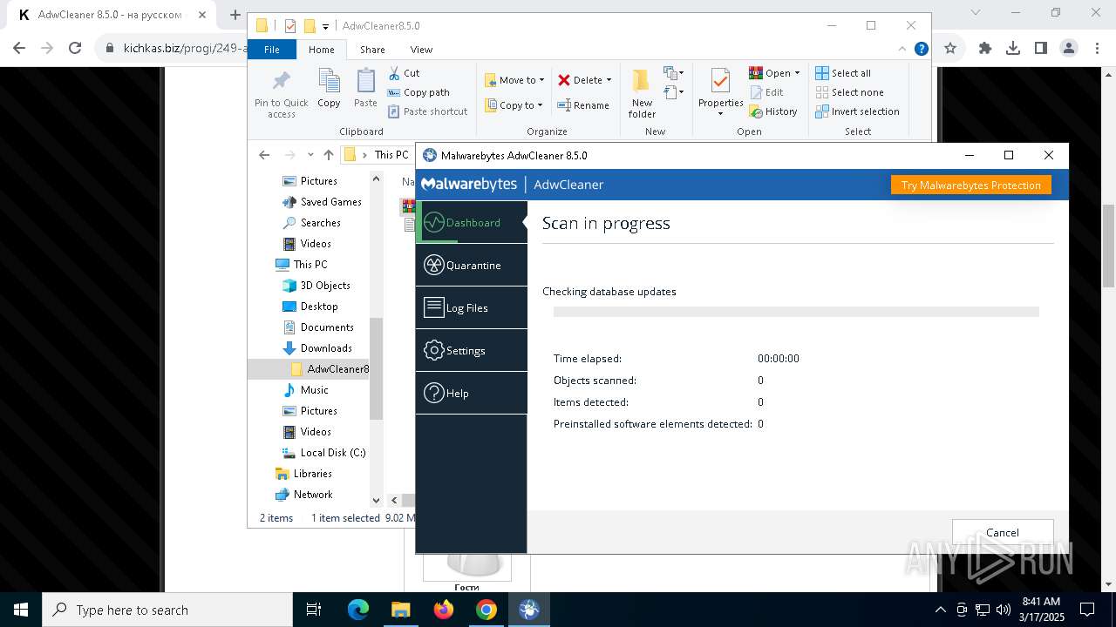Reload the Chrome page
The width and height of the screenshot is (1116, 627).
point(75,48)
